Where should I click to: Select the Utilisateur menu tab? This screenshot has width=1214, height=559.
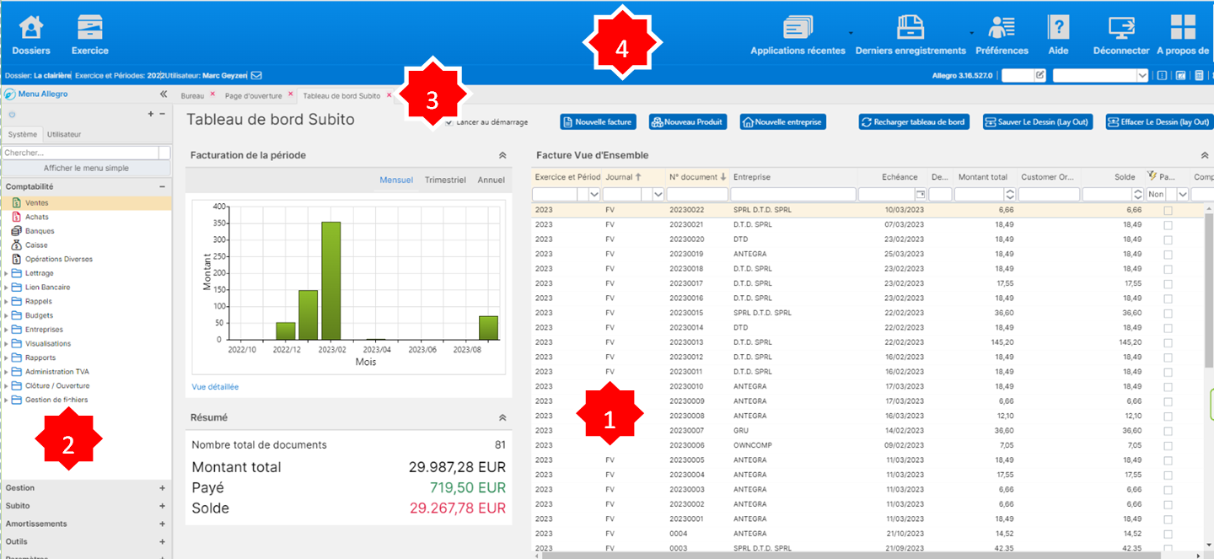click(64, 134)
